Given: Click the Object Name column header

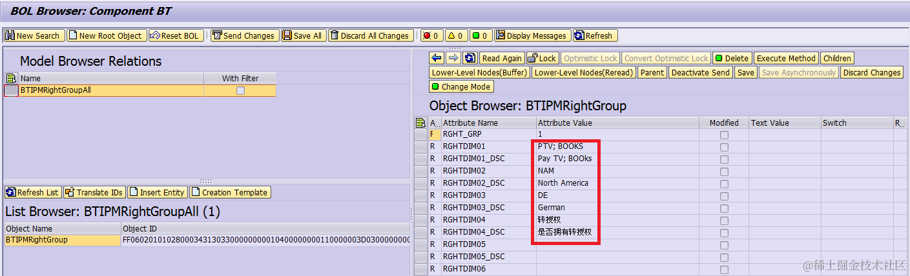Looking at the screenshot, I should [x=63, y=228].
